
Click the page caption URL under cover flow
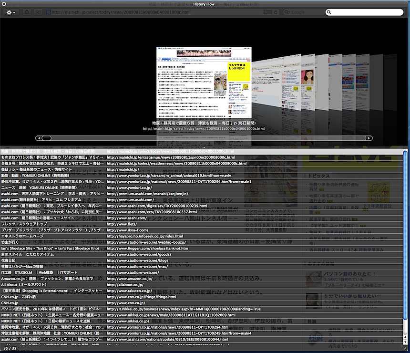click(204, 129)
